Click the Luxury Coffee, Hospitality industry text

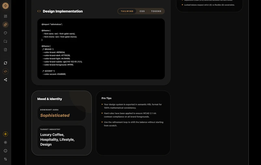click(x=57, y=139)
